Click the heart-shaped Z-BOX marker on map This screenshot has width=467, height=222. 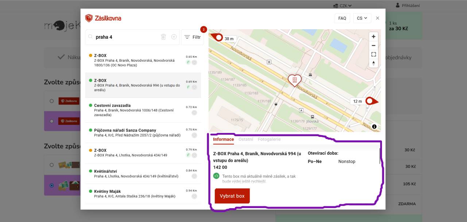tap(295, 80)
